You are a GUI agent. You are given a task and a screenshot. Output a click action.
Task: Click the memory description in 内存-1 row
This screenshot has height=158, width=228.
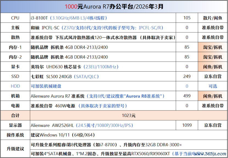point(103,47)
